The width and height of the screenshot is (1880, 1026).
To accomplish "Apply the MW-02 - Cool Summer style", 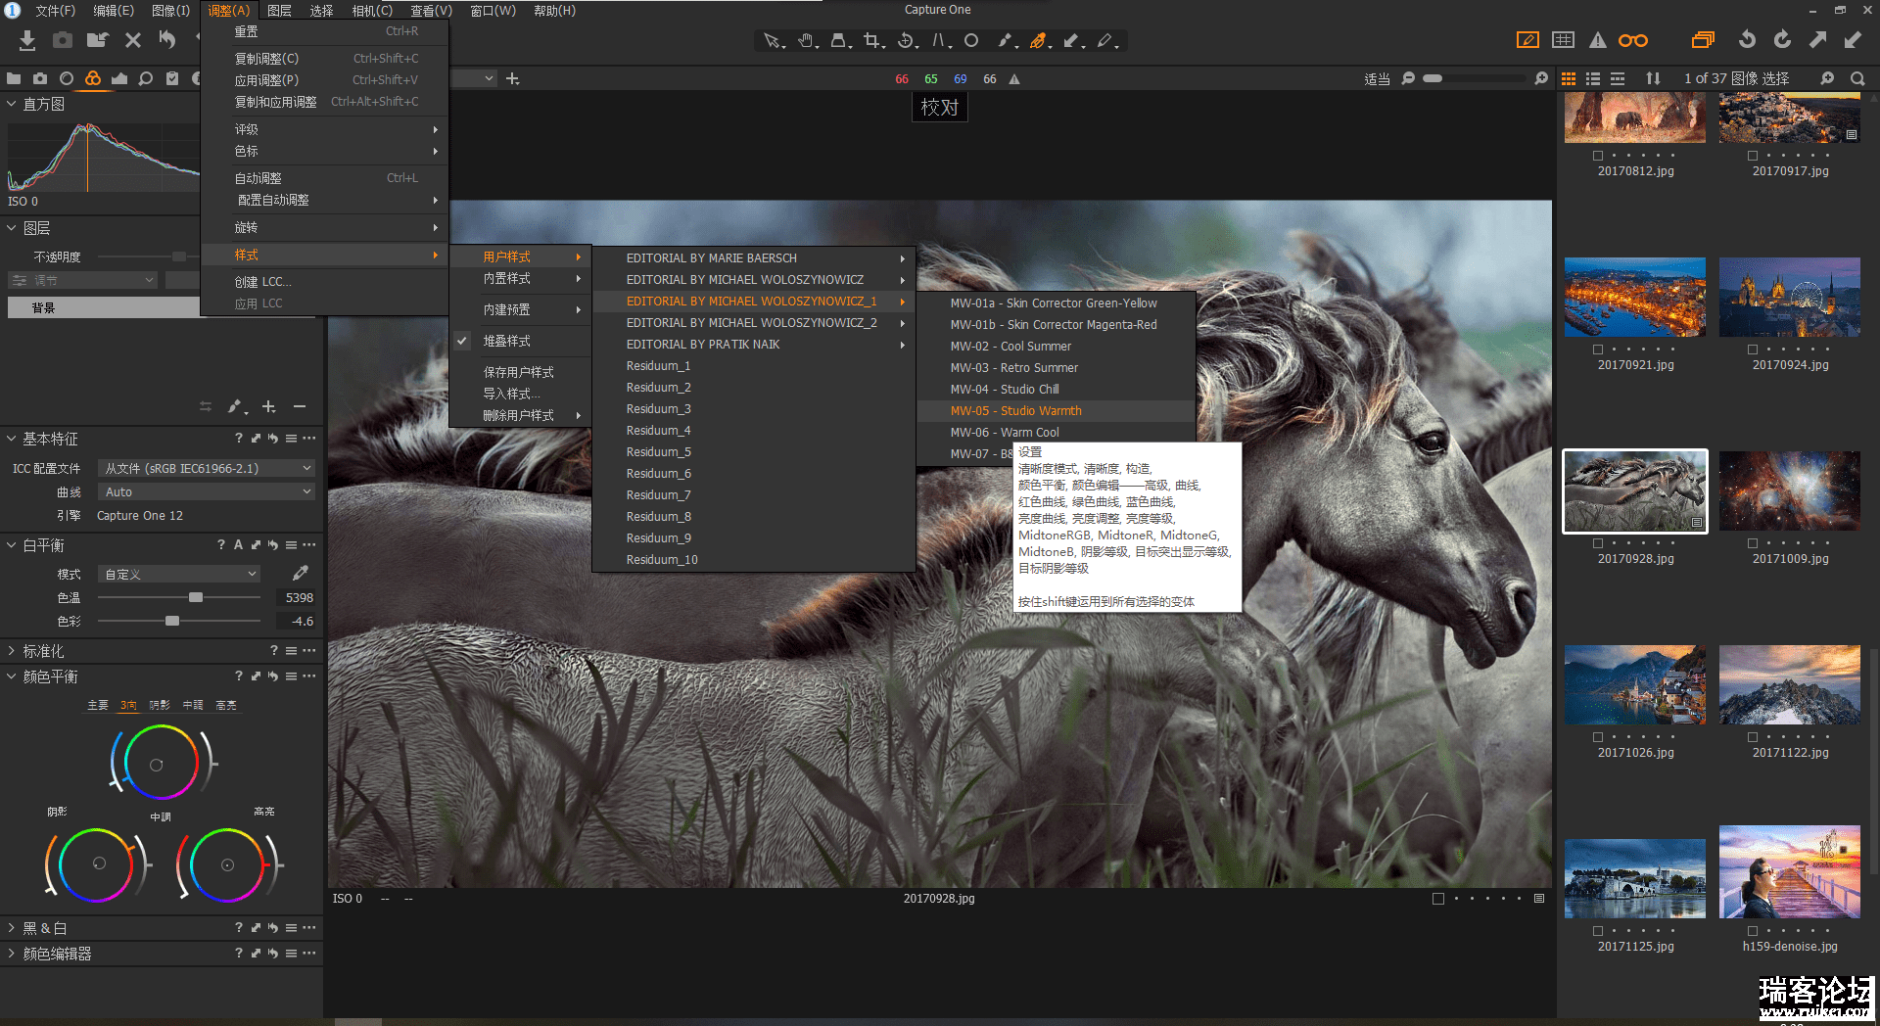I will click(1057, 347).
